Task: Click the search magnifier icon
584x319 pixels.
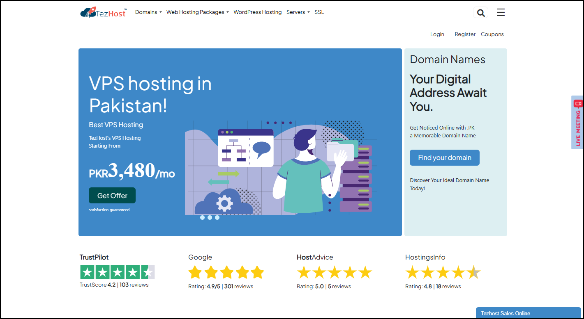Action: 480,12
